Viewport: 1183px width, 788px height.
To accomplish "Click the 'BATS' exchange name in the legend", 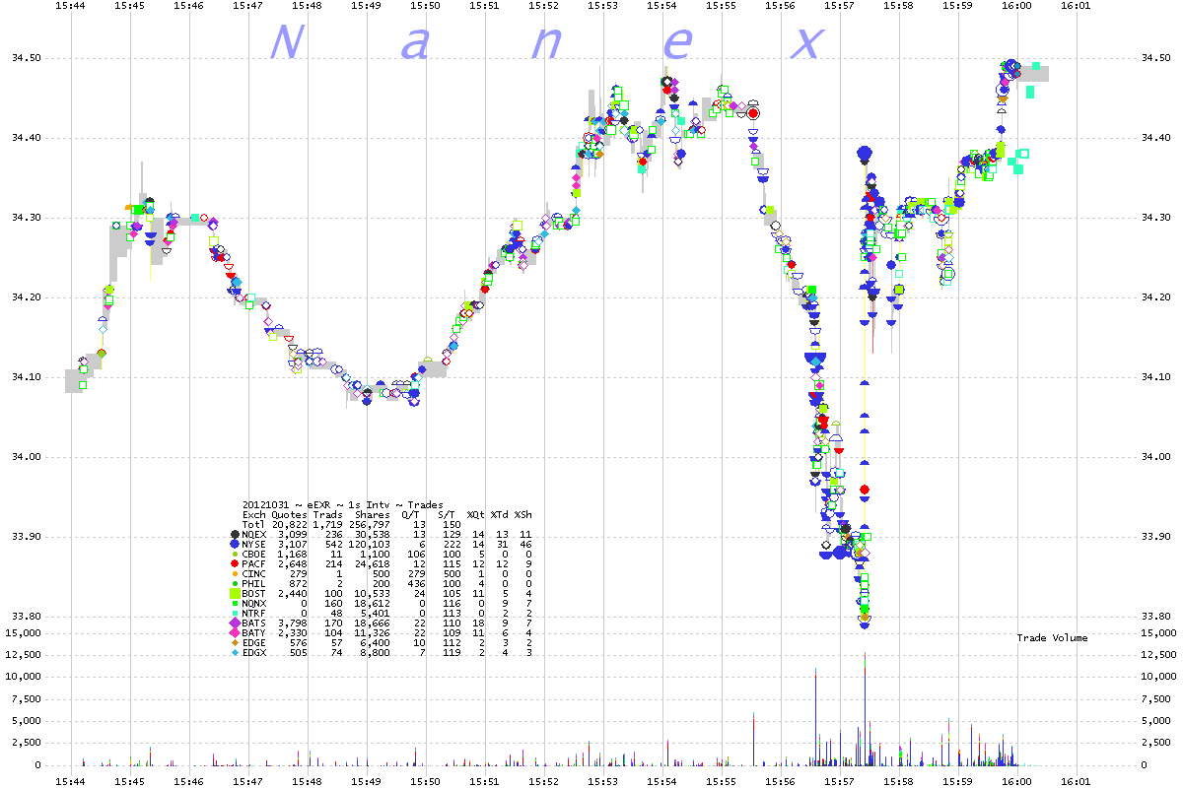I will [x=254, y=623].
